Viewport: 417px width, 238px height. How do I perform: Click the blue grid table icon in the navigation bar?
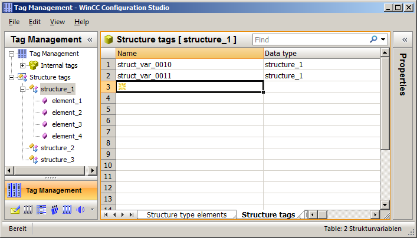[41, 209]
